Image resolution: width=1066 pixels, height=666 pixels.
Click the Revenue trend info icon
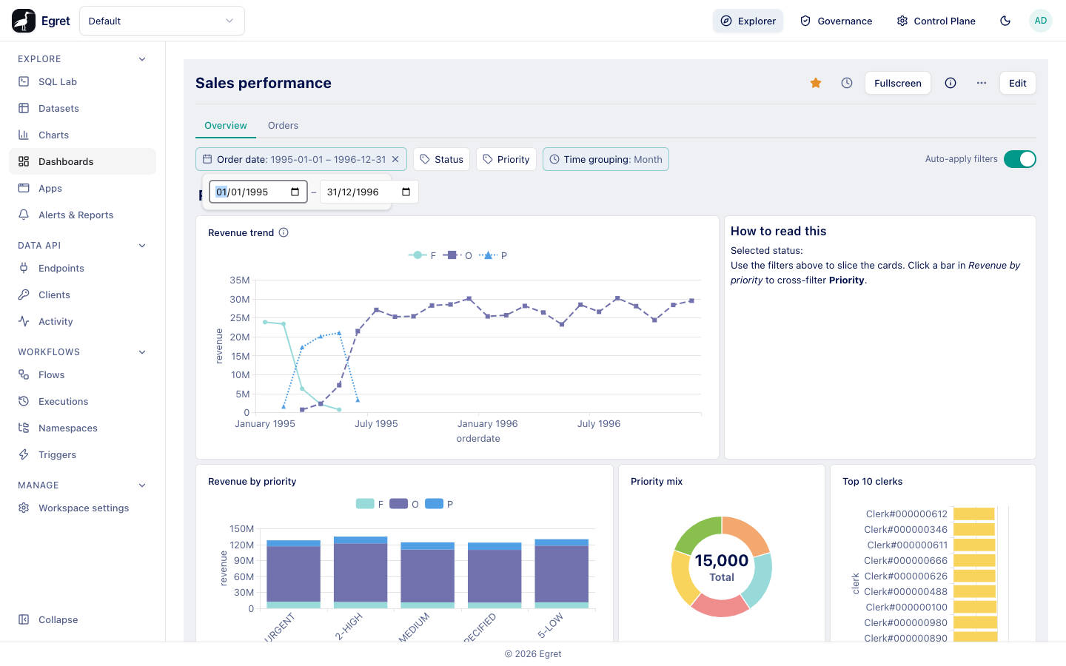tap(284, 232)
